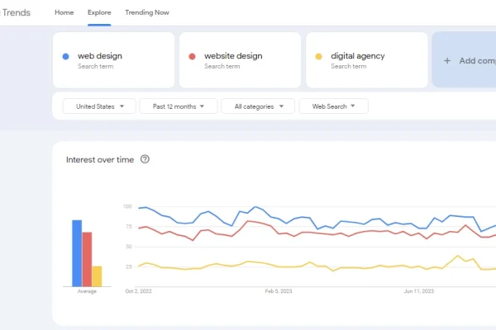Image resolution: width=496 pixels, height=330 pixels.
Task: Click the Add comparison plus button
Action: pos(447,60)
